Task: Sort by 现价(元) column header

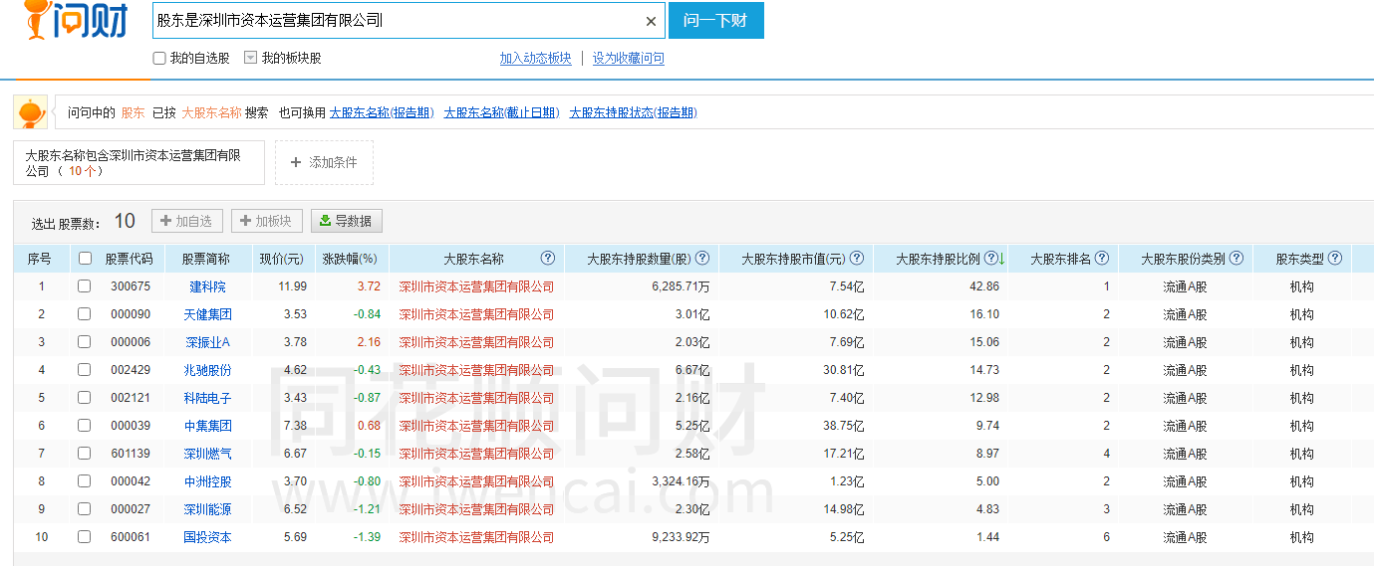Action: (282, 259)
